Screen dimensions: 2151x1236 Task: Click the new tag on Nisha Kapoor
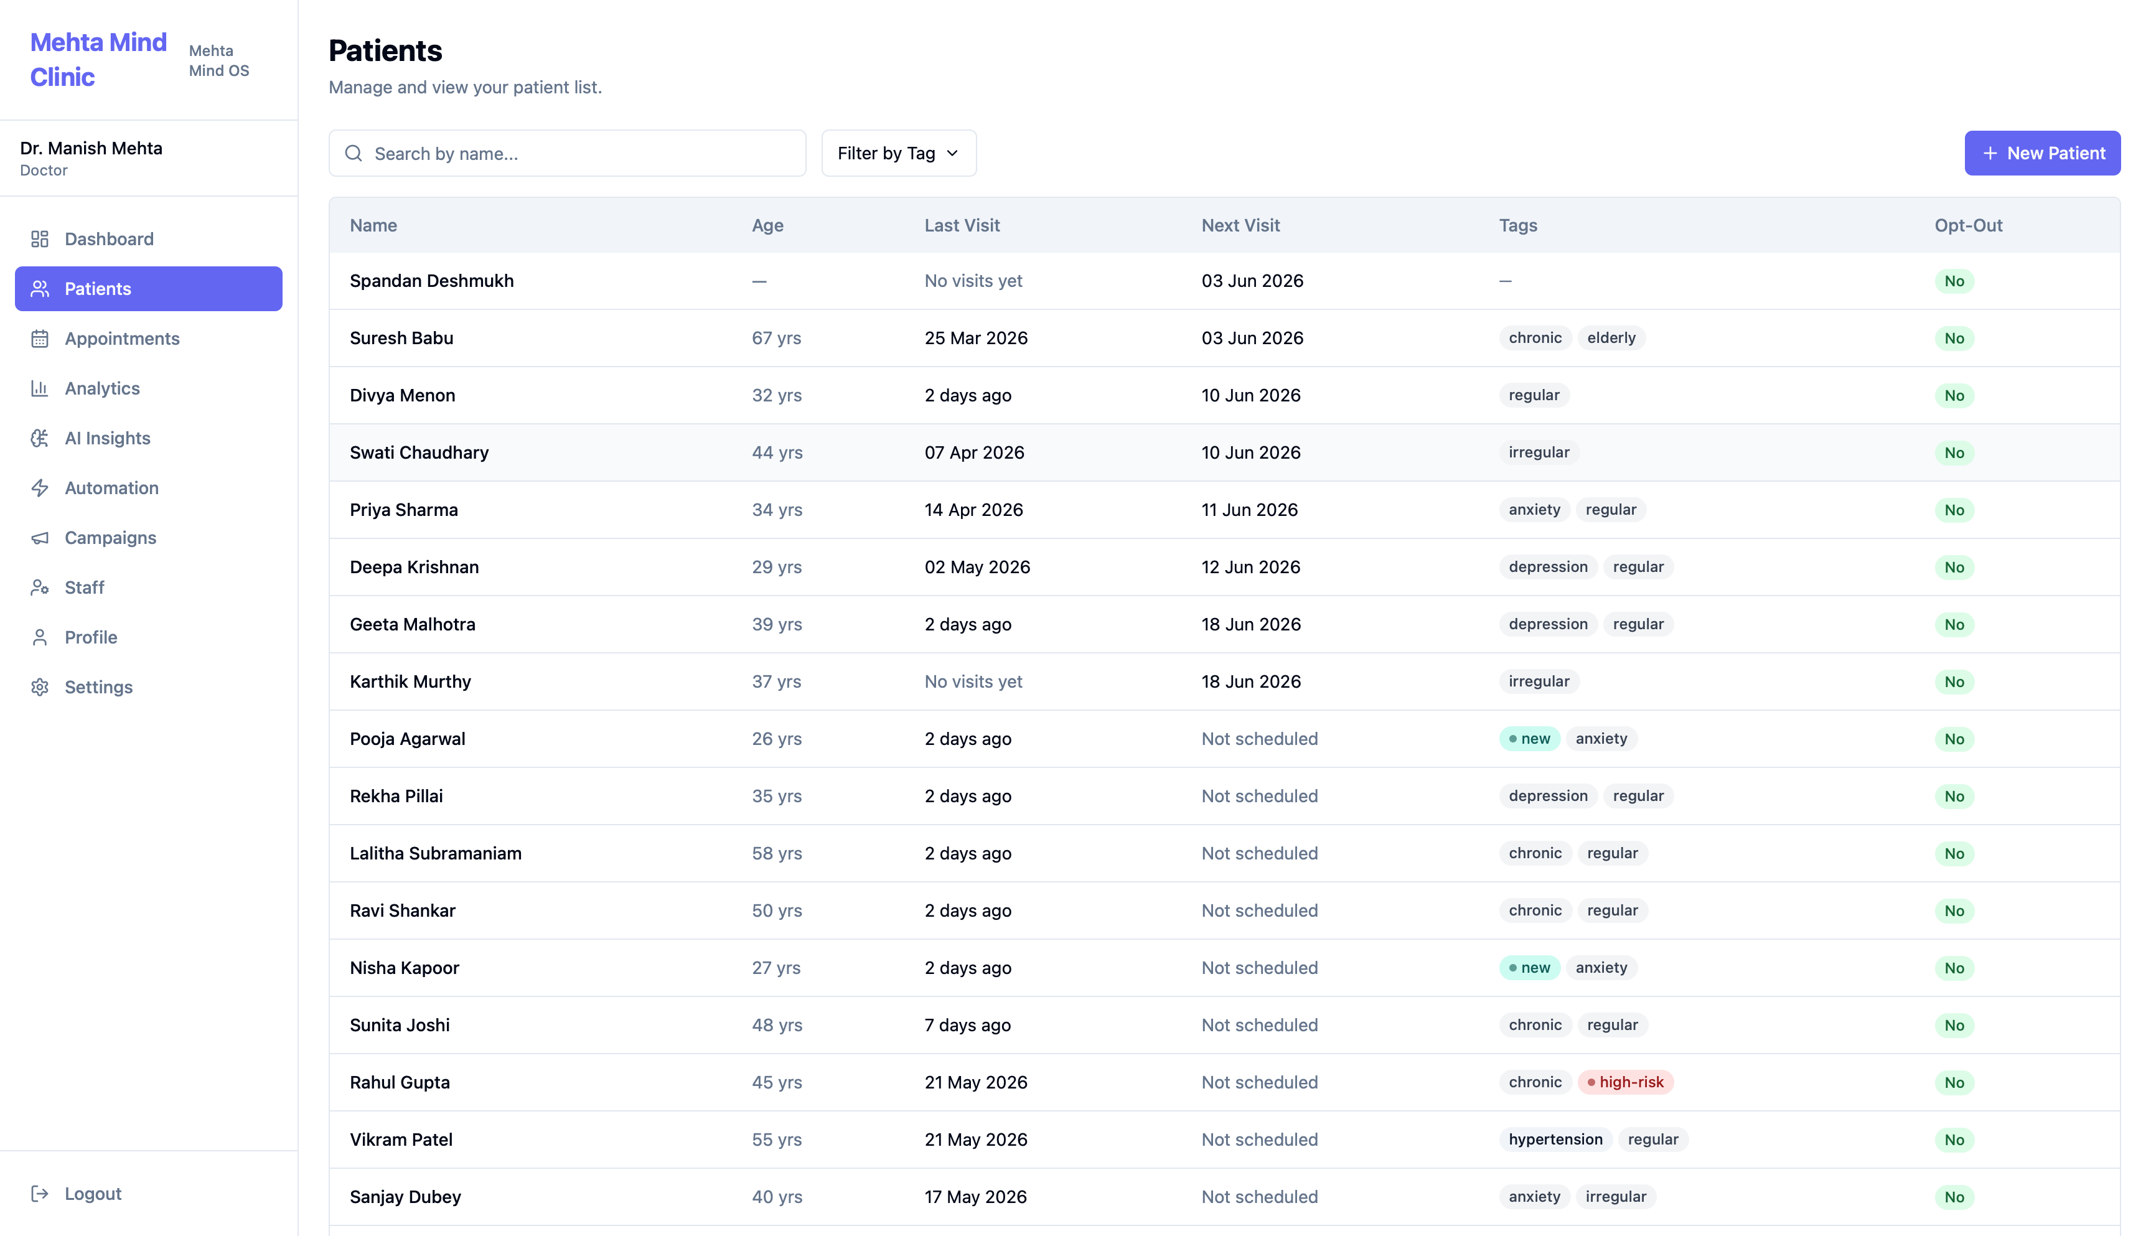(1529, 968)
